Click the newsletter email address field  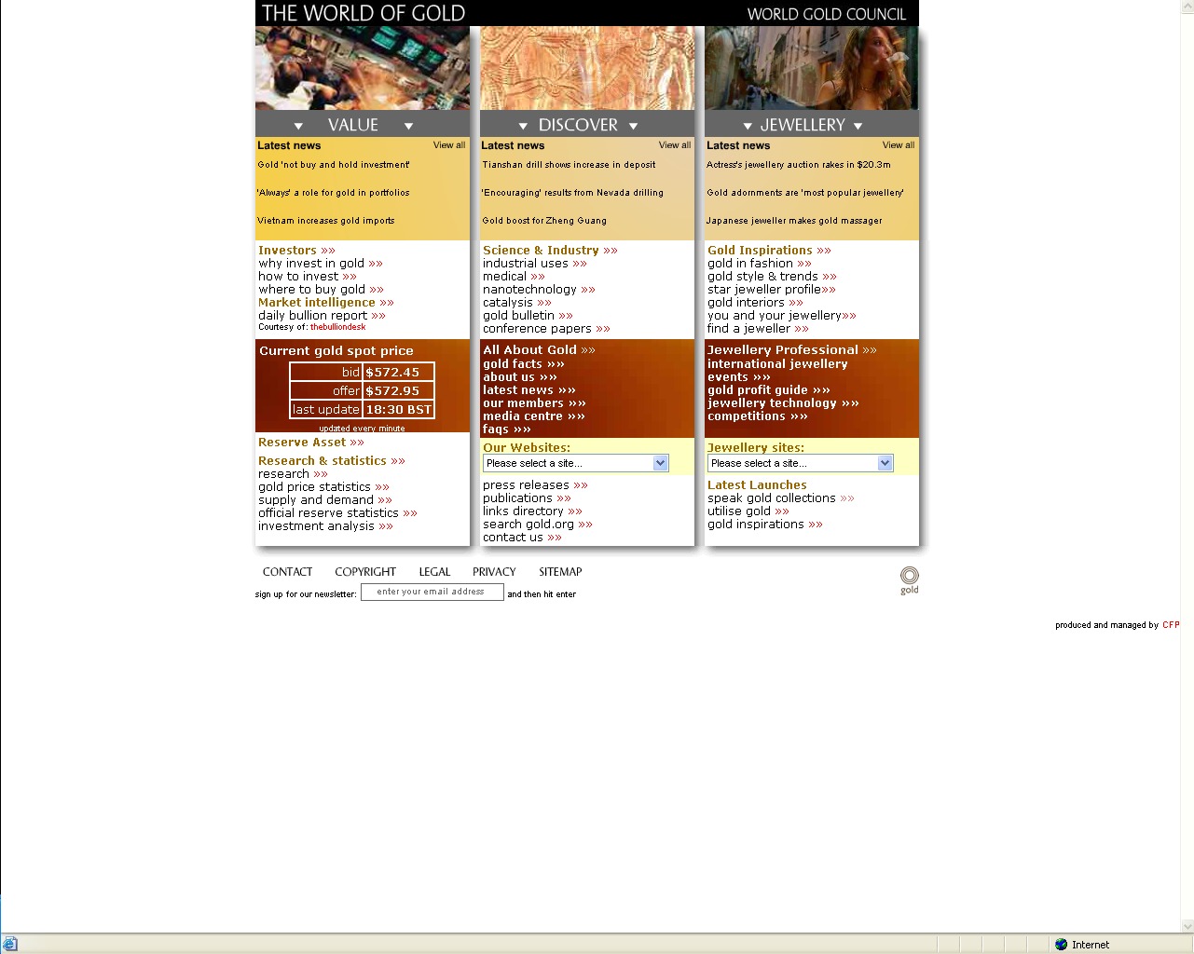(432, 592)
